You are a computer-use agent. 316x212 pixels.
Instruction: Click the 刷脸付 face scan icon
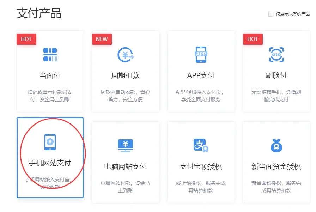click(x=276, y=55)
